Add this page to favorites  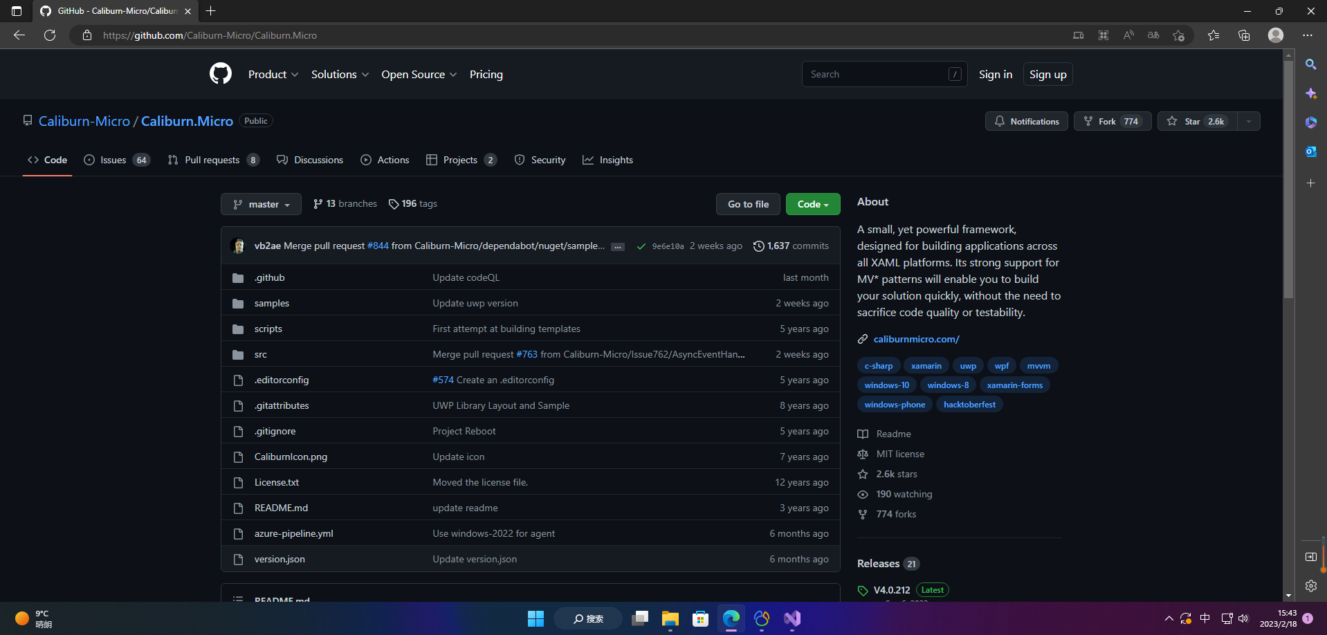pos(1179,35)
